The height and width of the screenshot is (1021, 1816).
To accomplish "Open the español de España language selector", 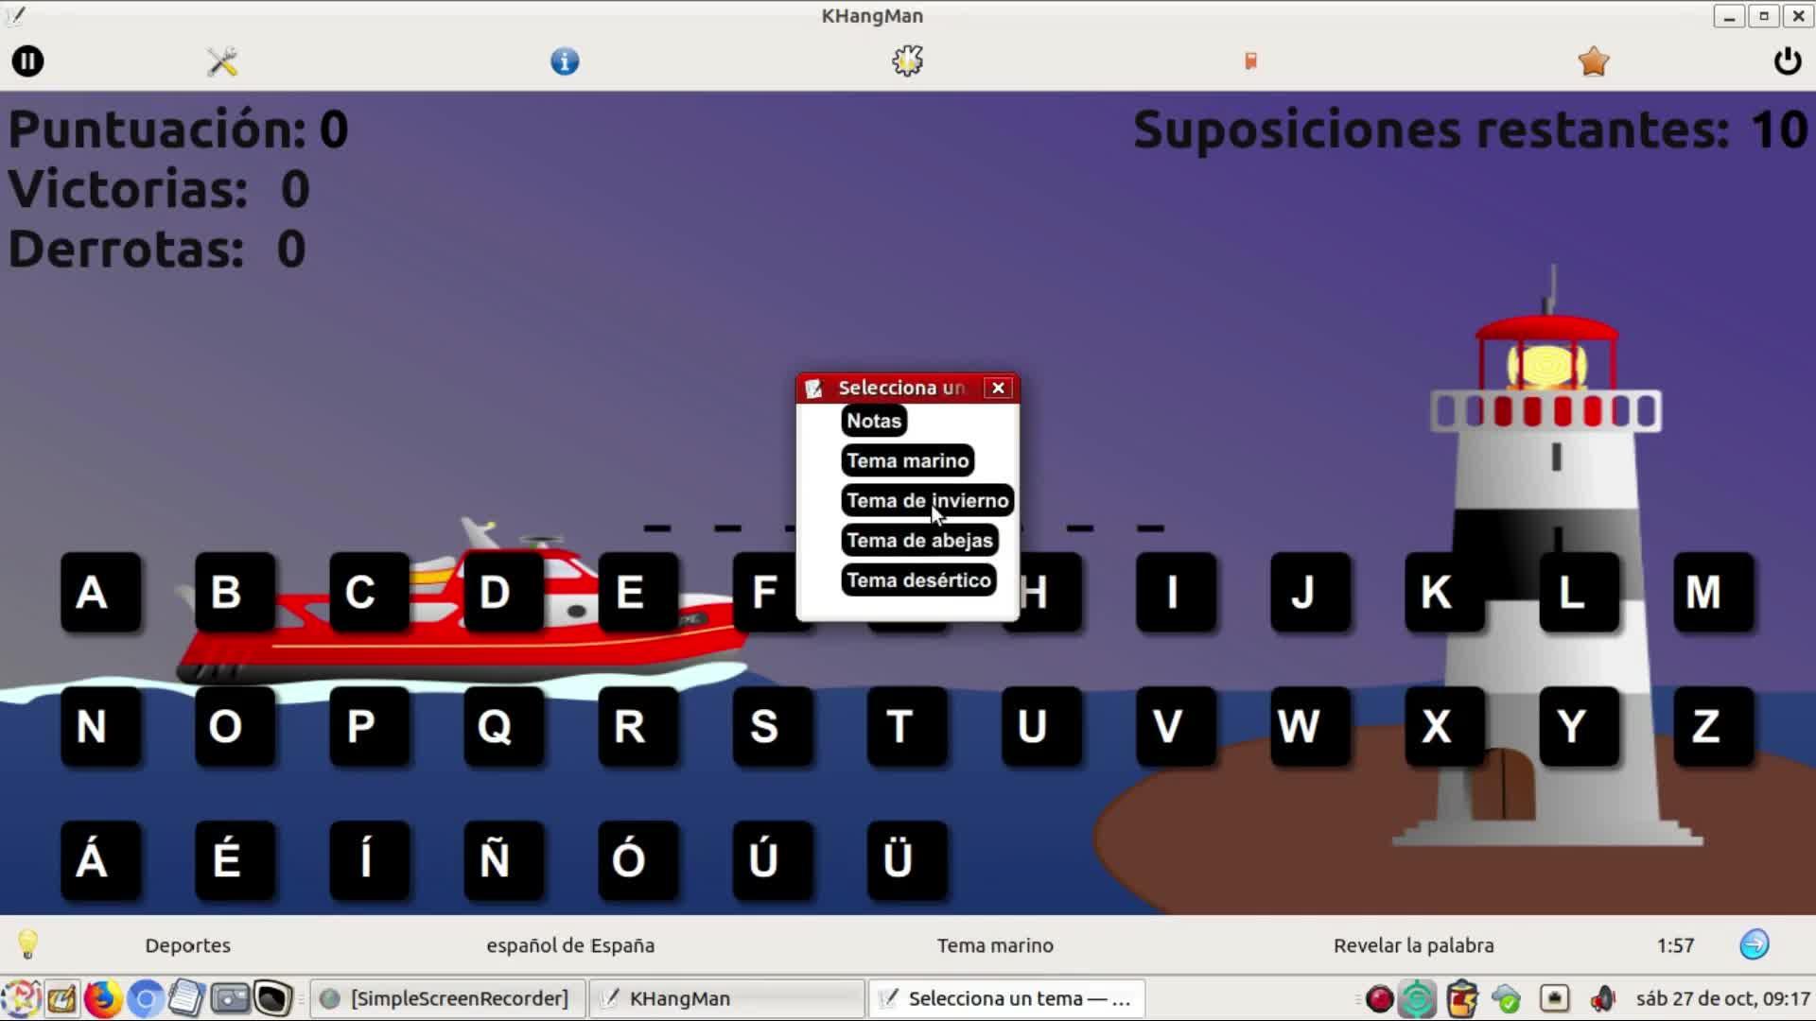I will click(x=570, y=945).
